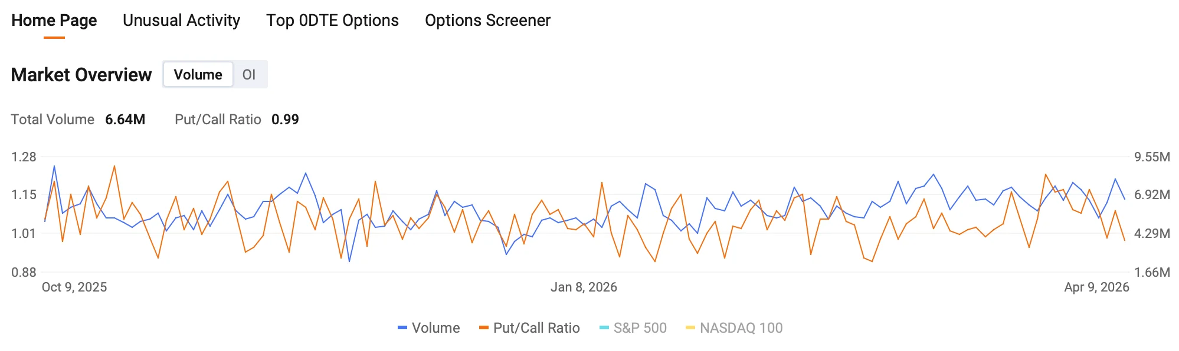Select the Volume view button
Screen dimensions: 1179x351
click(x=198, y=75)
